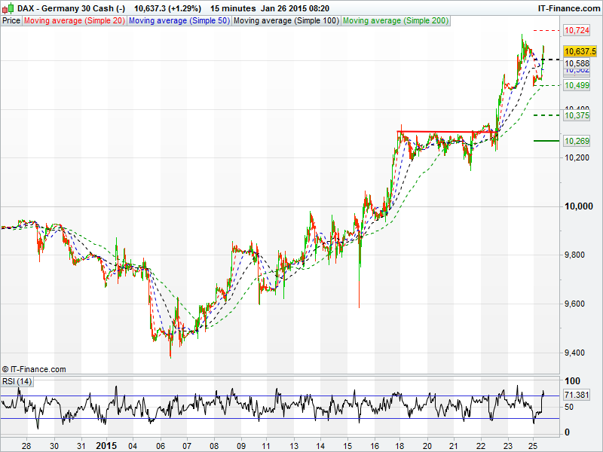Click the green 10,375 price level tag
The height and width of the screenshot is (452, 603).
coord(577,116)
